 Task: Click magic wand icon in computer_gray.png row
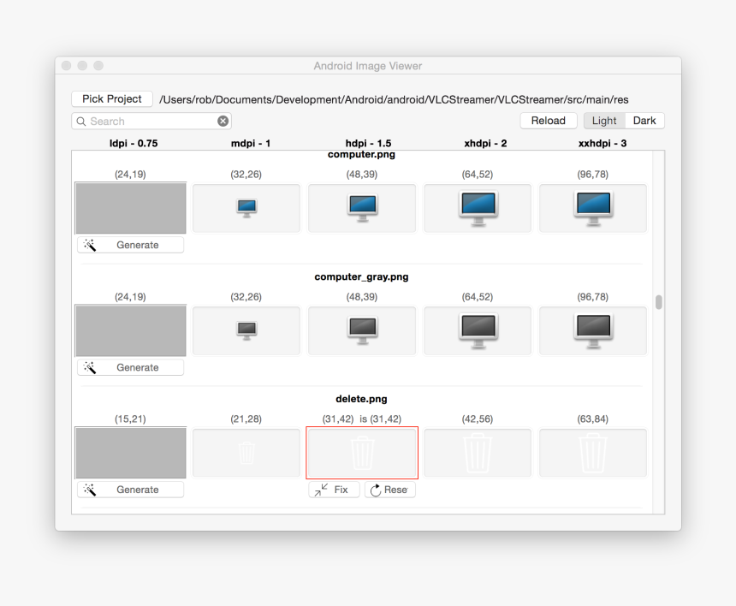pos(90,367)
